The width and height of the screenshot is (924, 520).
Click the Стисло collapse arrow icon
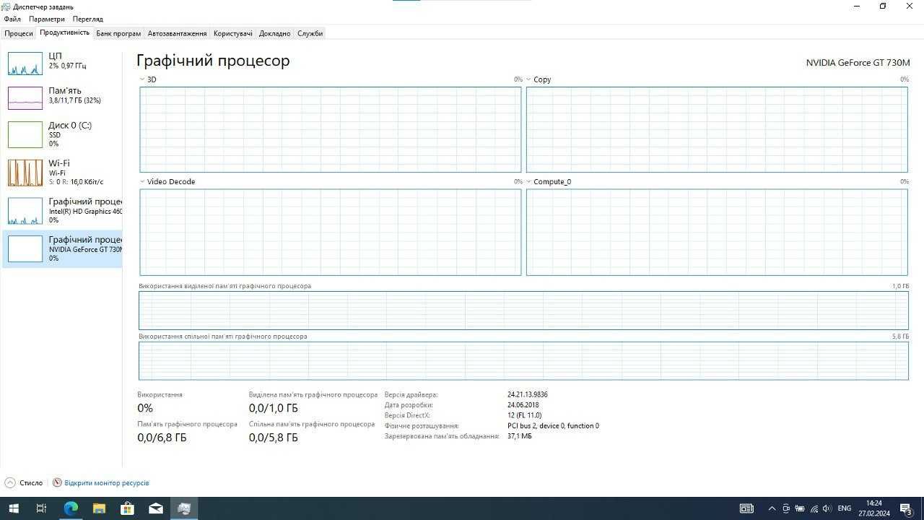pyautogui.click(x=10, y=482)
